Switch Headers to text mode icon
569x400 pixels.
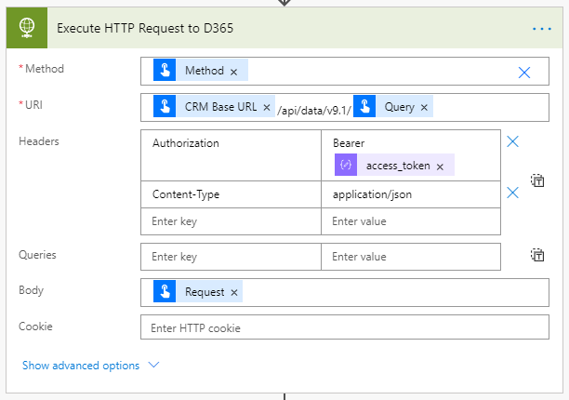pos(537,180)
